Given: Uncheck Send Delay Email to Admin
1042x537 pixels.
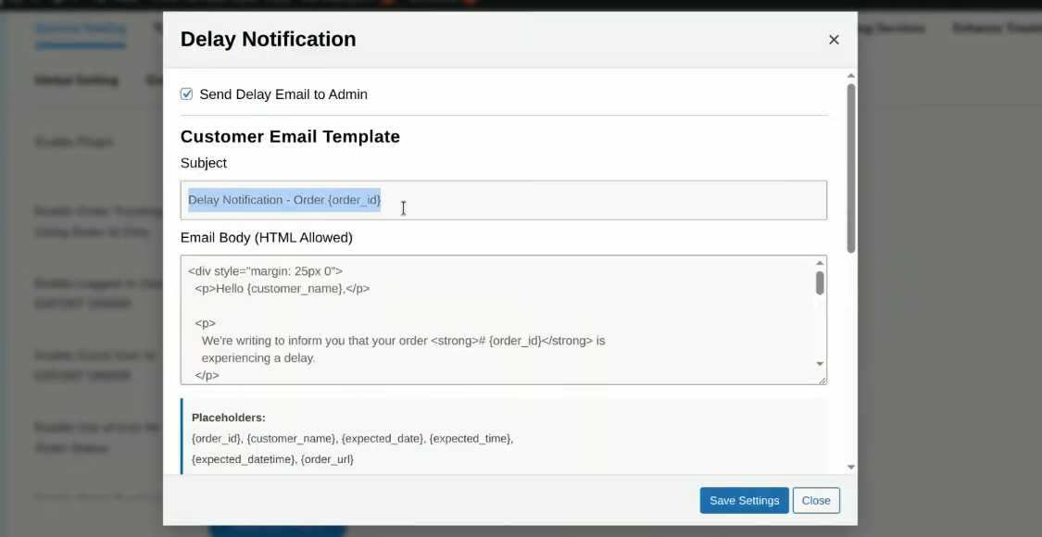Looking at the screenshot, I should pos(186,94).
